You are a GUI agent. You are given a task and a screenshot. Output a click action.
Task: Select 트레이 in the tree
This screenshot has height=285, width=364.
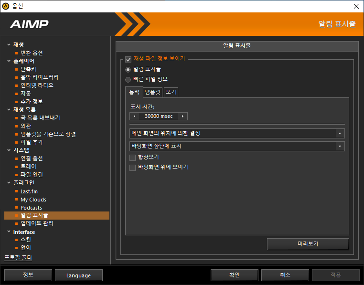28,167
